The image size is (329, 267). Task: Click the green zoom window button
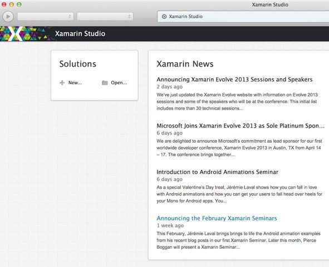[19, 4]
